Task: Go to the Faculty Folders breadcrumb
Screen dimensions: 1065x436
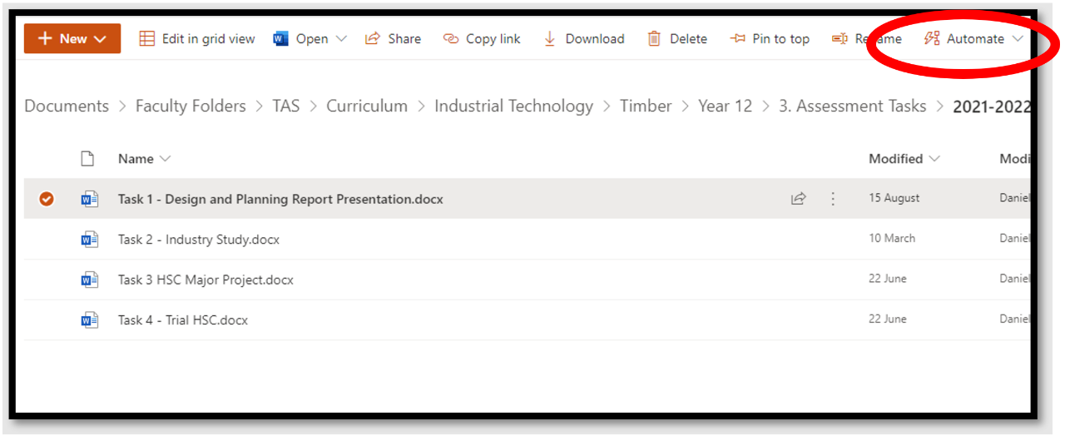Action: tap(191, 106)
